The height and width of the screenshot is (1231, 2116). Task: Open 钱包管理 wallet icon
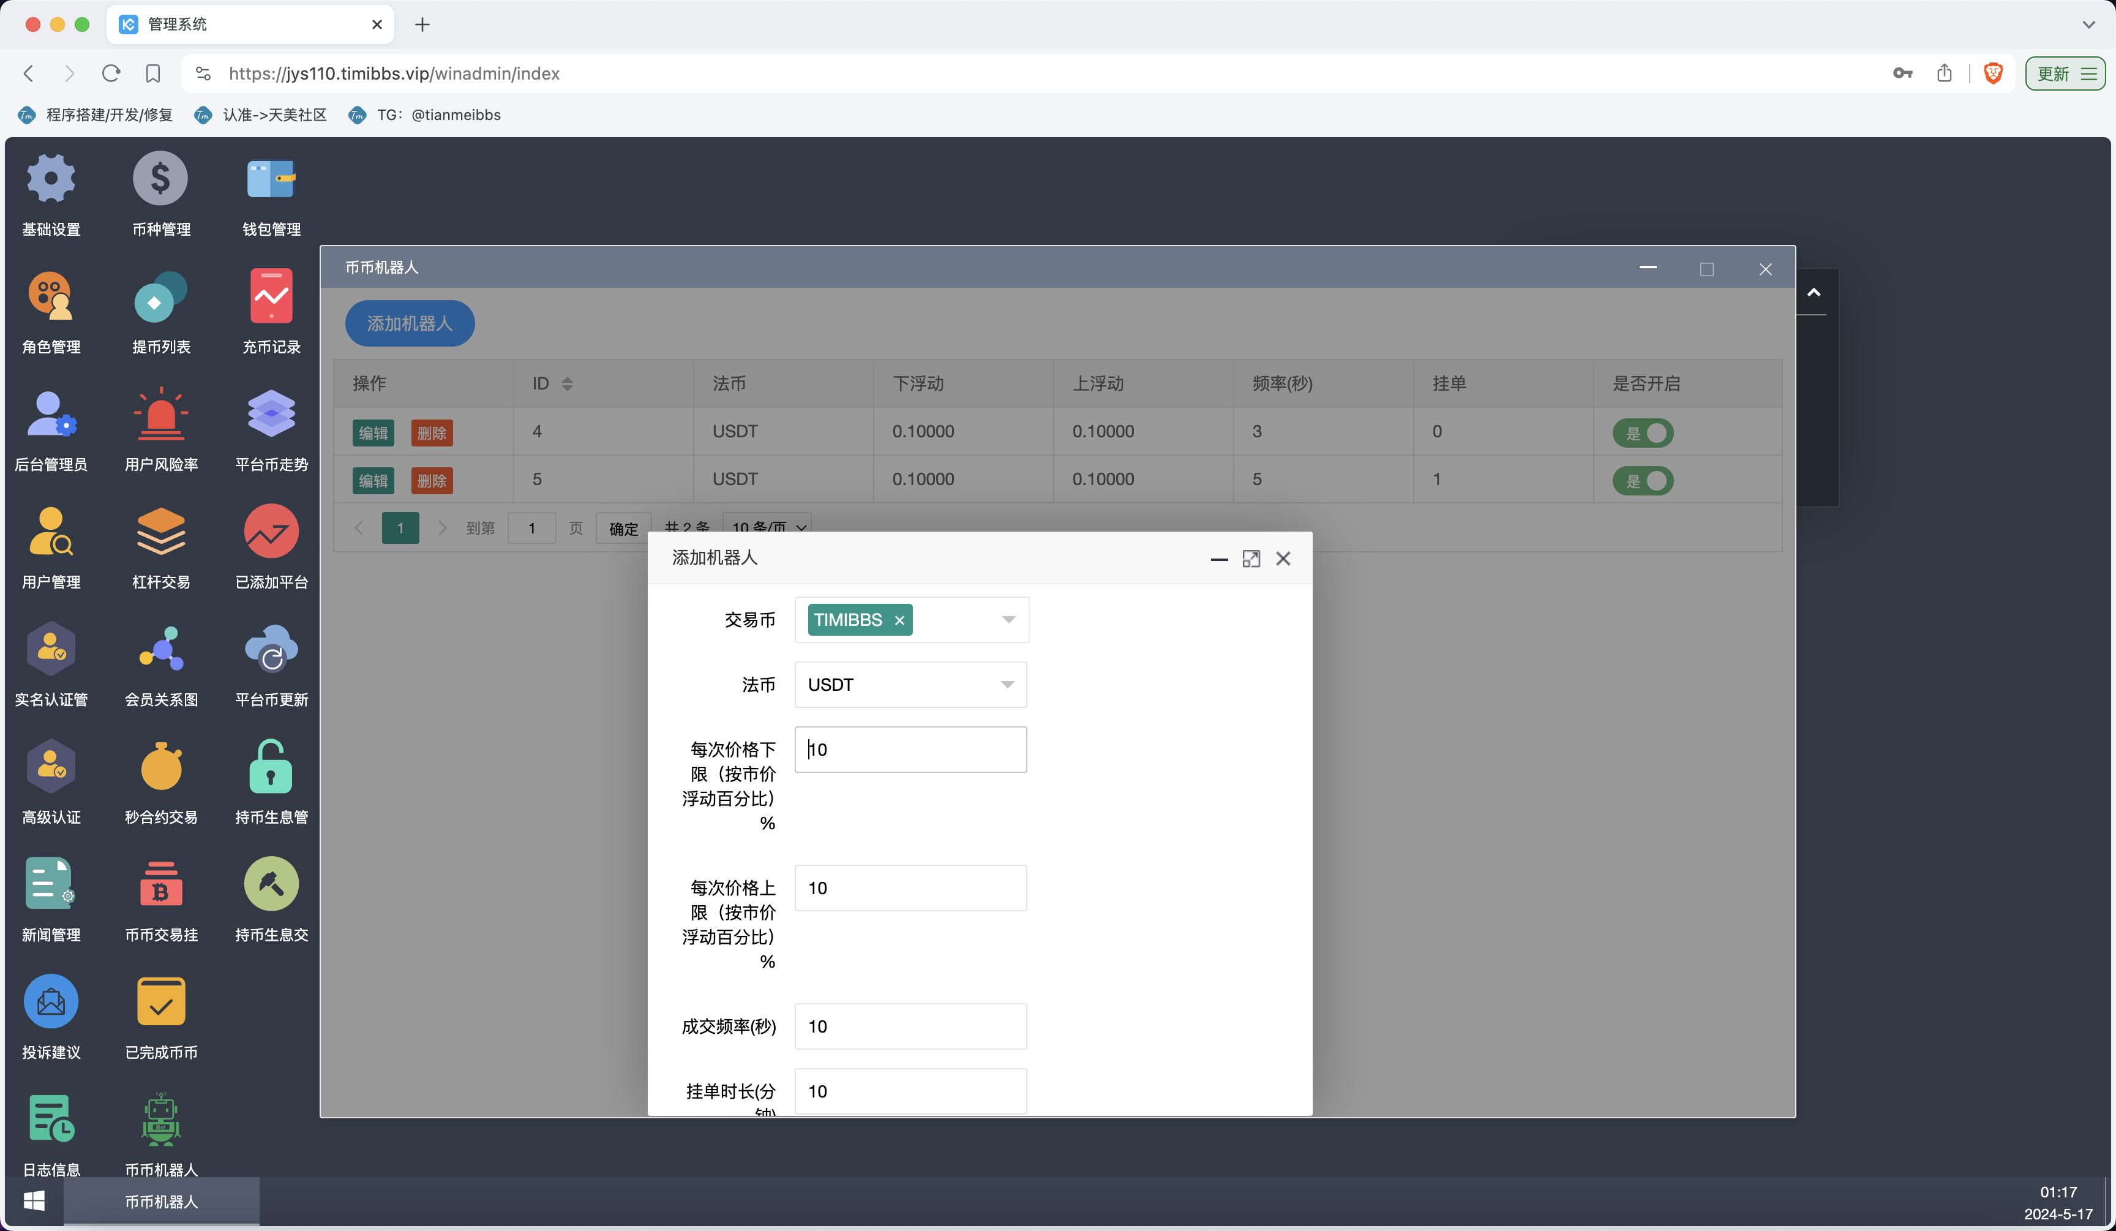(x=271, y=178)
